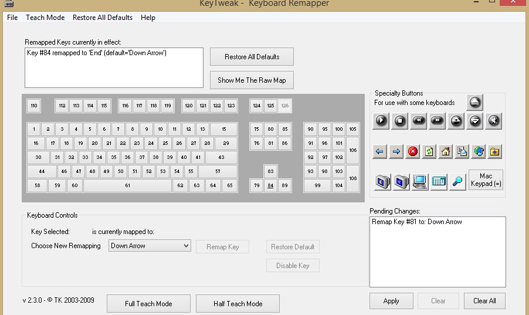Viewport: 529px width, 315px height.
Task: Open the File menu
Action: pyautogui.click(x=12, y=18)
